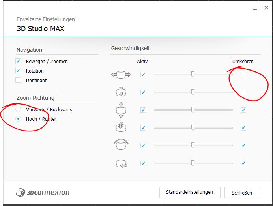Viewport: 273px width, 206px height.
Task: Click the forward/backward push motion icon
Action: point(121,92)
